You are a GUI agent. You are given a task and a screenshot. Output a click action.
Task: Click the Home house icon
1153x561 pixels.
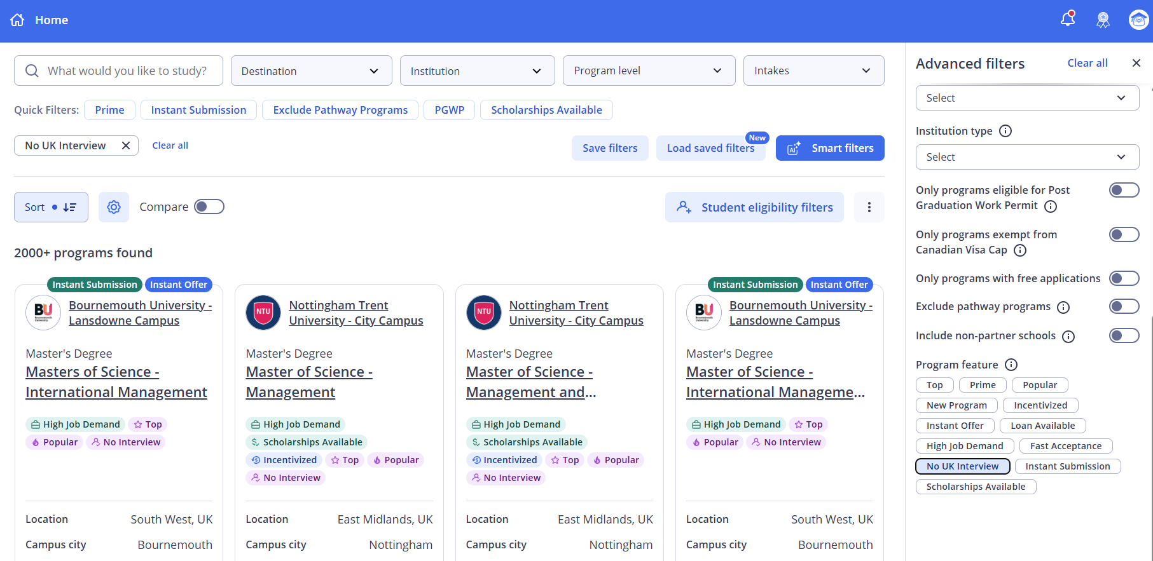click(17, 20)
